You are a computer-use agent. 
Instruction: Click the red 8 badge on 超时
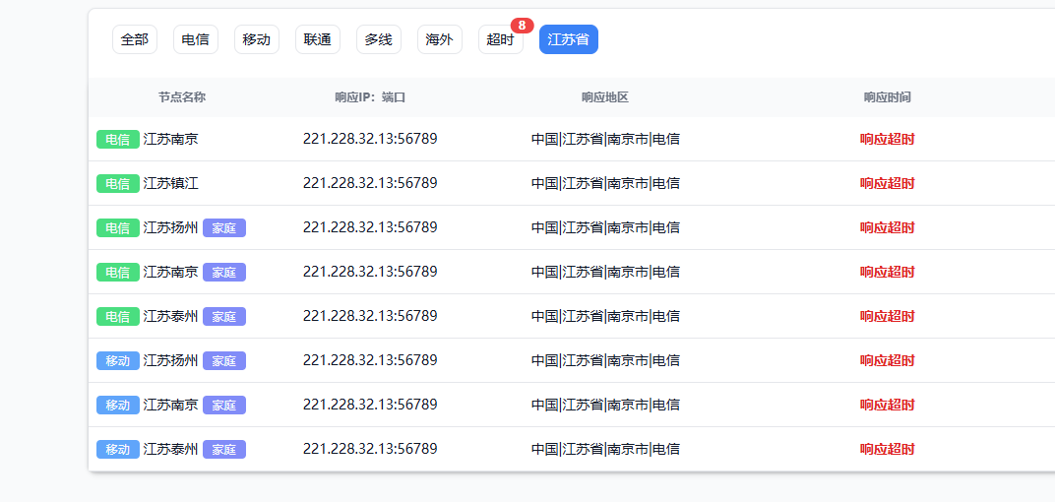pos(522,26)
